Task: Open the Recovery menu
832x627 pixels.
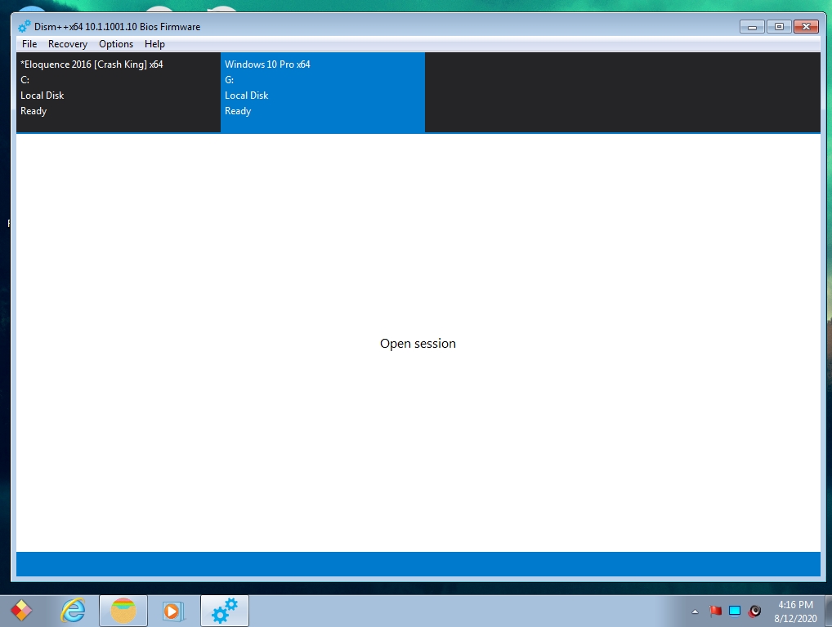Action: coord(67,44)
